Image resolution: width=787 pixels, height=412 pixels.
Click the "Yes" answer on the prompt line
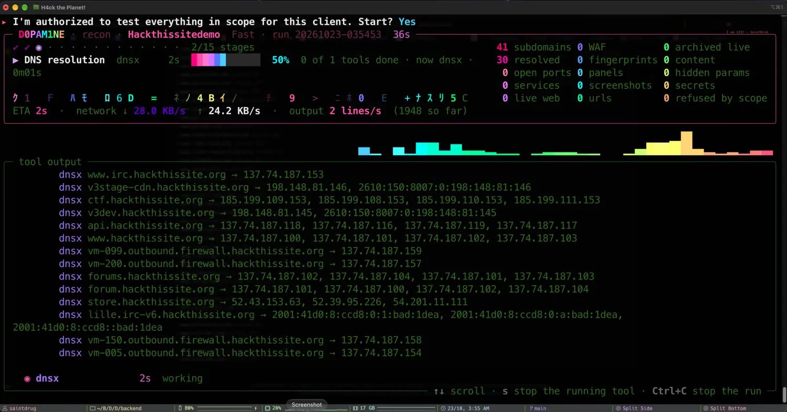(407, 22)
